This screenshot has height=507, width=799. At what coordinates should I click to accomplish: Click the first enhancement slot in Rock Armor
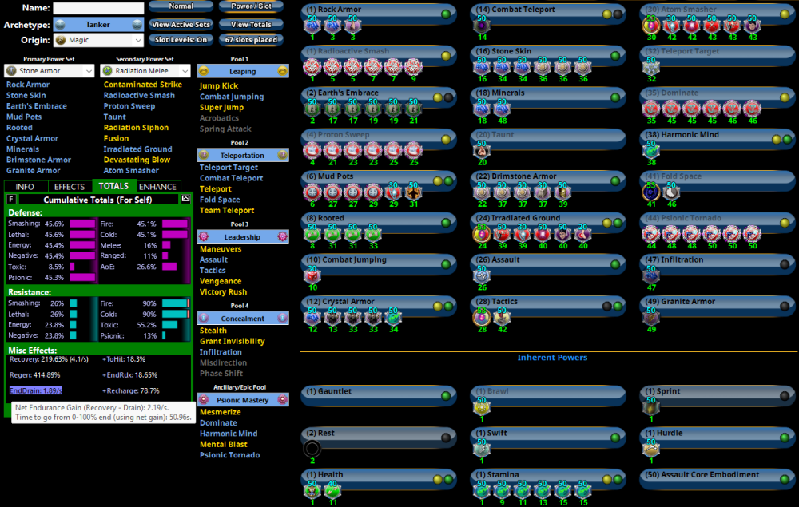pyautogui.click(x=313, y=26)
